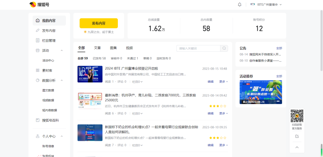The image size is (323, 157).
Task: Open 更多 menu for 新国标下奶企 article
Action: coord(223,145)
